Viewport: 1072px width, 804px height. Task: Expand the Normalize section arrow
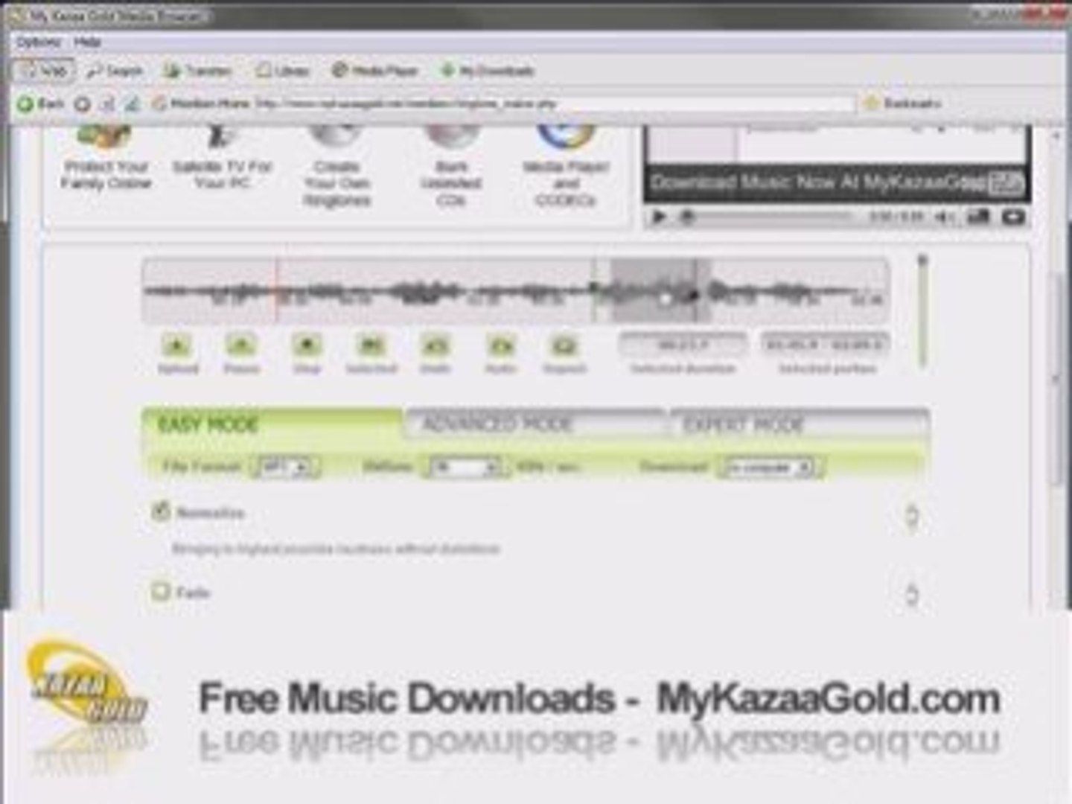coord(911,516)
